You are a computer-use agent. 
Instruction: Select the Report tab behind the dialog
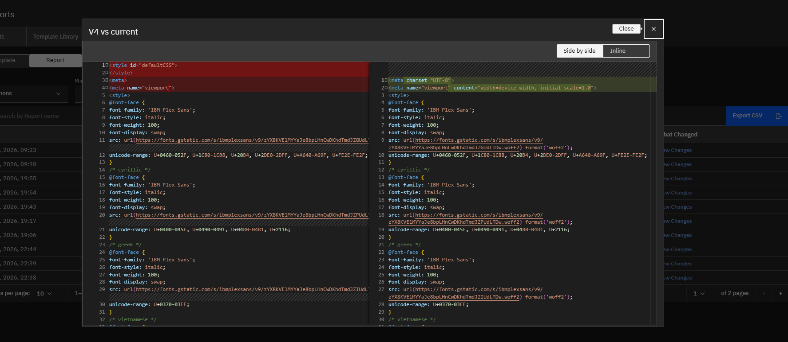[x=55, y=60]
